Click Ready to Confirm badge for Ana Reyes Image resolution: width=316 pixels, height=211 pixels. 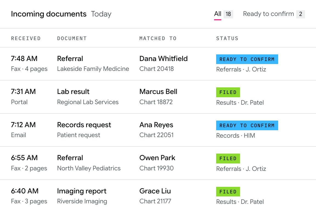(x=247, y=125)
